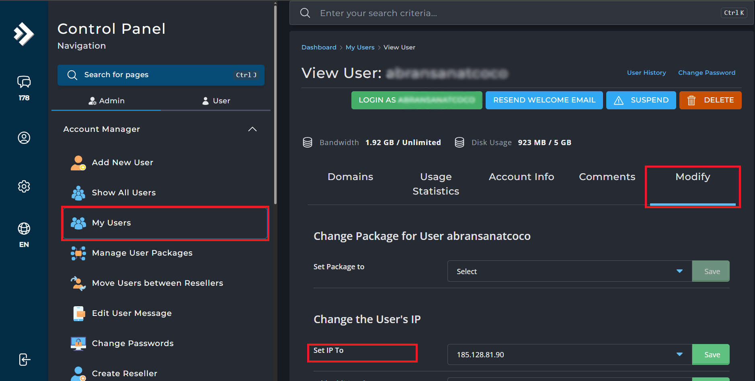Image resolution: width=755 pixels, height=381 pixels.
Task: Click the magnifier icon in top search bar
Action: click(x=305, y=13)
